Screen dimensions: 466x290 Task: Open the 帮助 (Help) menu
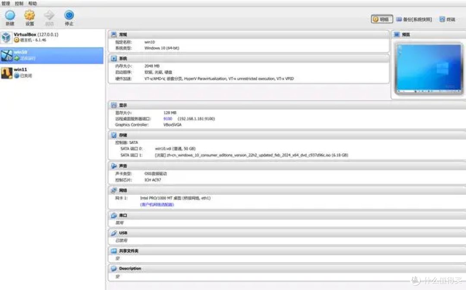point(32,3)
